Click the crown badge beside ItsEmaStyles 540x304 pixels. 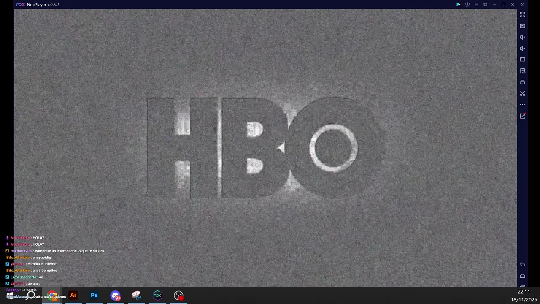(8, 251)
